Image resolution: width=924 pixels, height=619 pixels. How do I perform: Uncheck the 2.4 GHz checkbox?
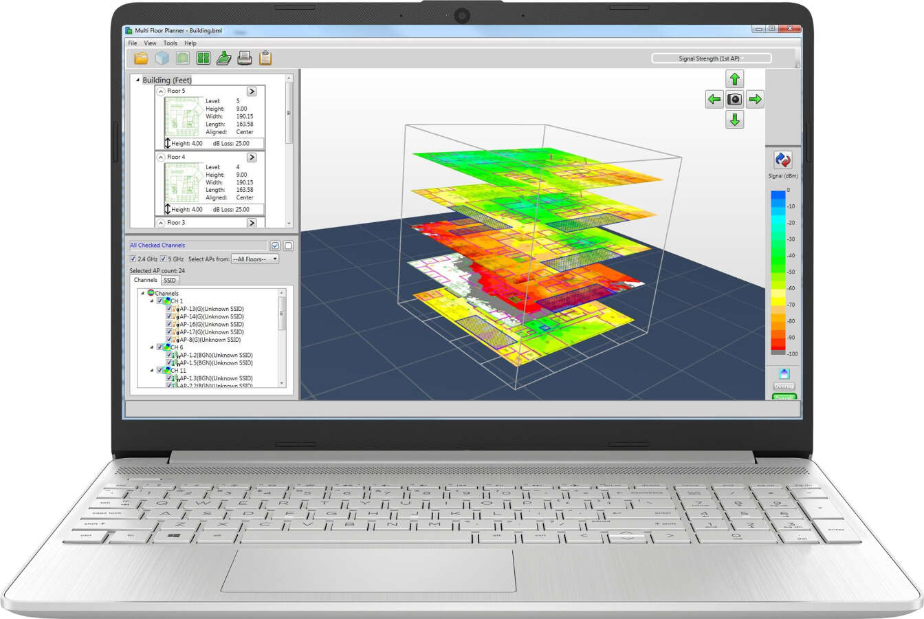coord(133,259)
